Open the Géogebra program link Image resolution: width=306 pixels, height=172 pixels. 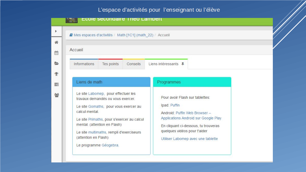pyautogui.click(x=110, y=145)
